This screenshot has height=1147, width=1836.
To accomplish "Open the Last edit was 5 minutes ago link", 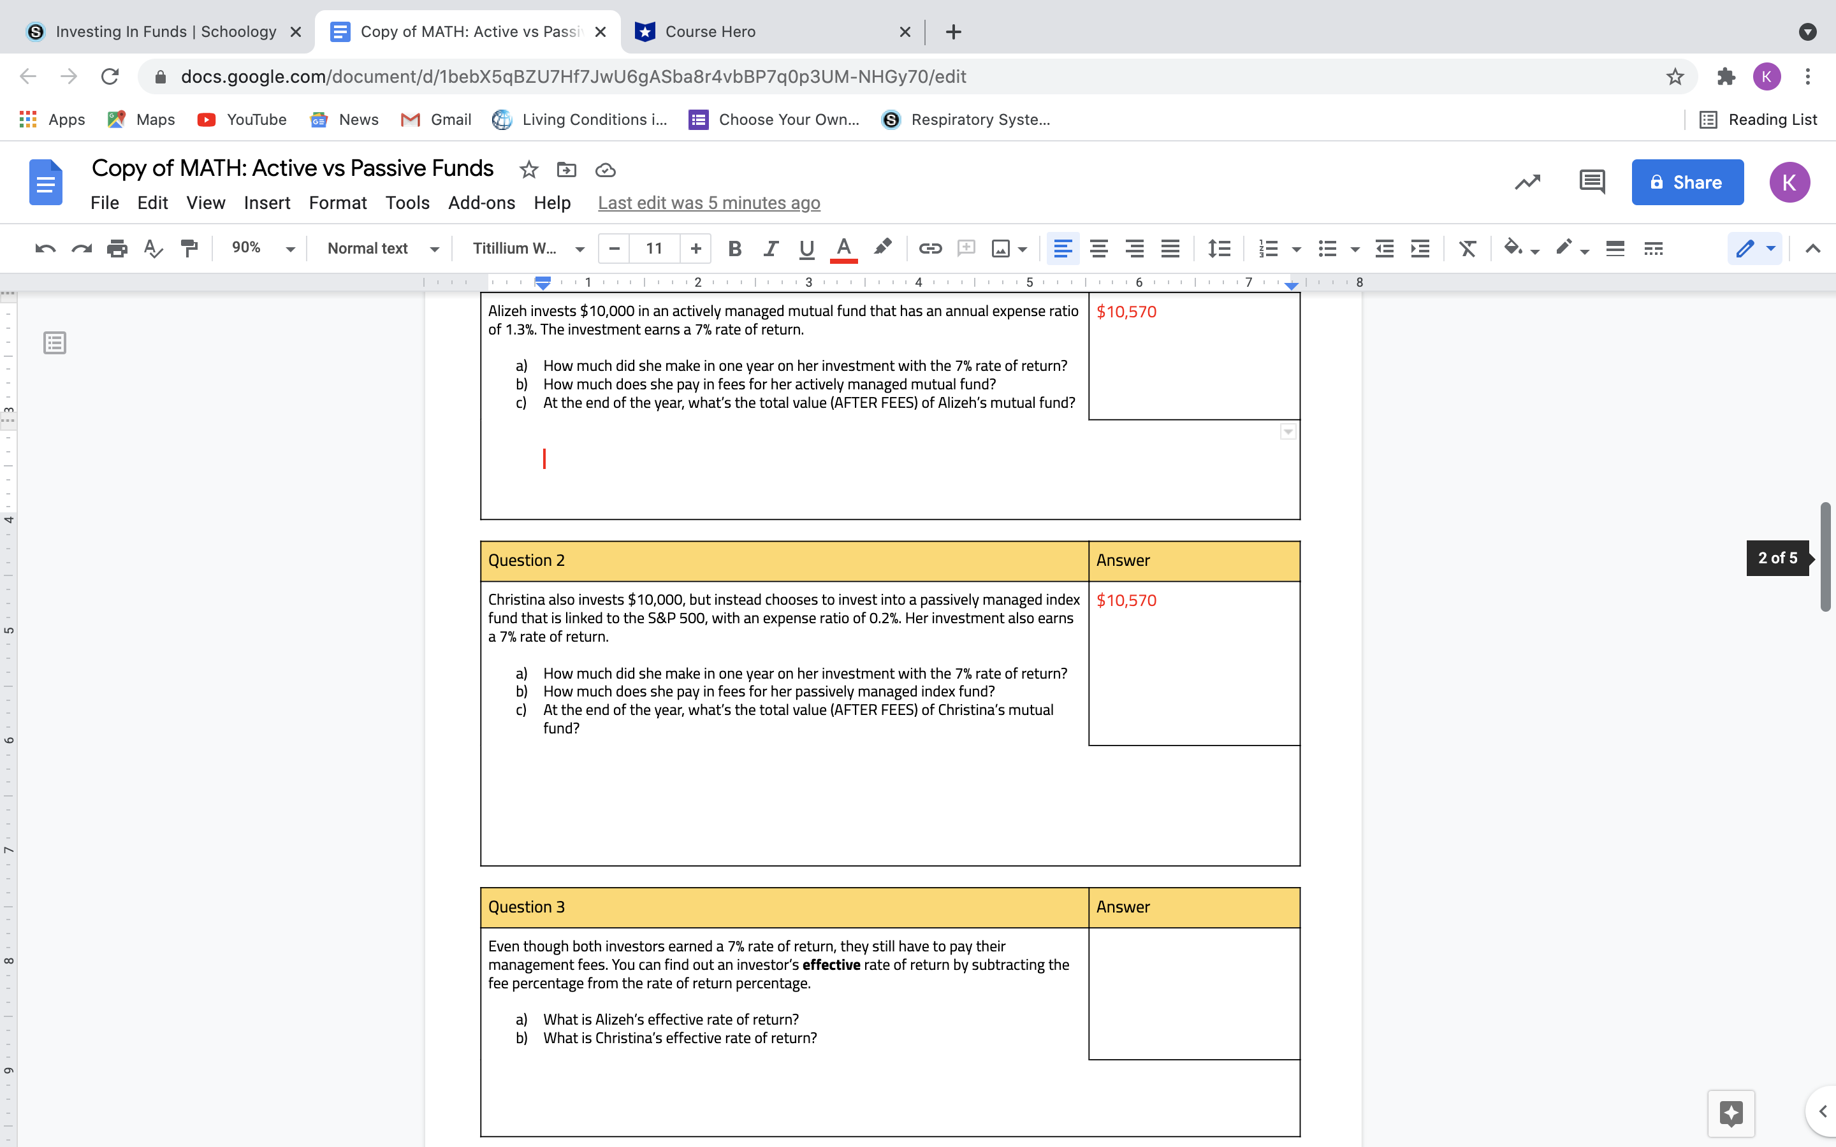I will pos(709,203).
